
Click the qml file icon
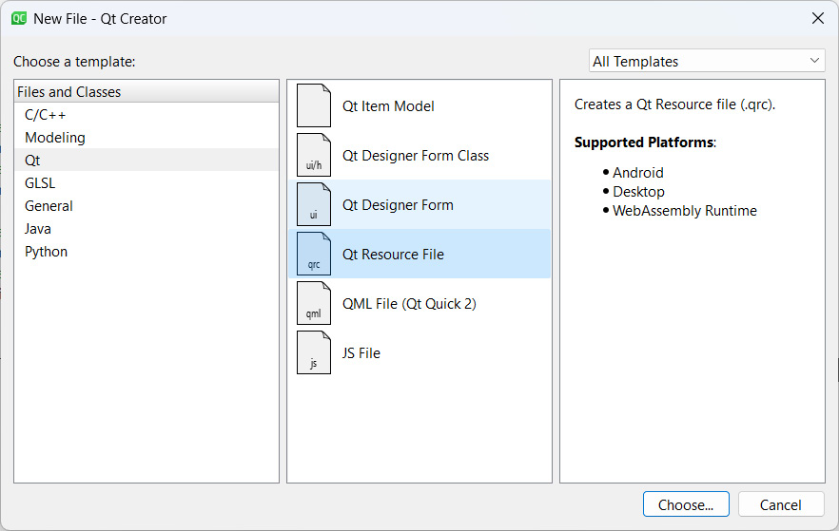click(314, 303)
